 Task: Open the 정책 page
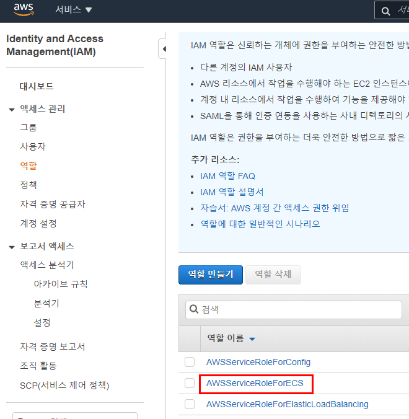(x=29, y=185)
